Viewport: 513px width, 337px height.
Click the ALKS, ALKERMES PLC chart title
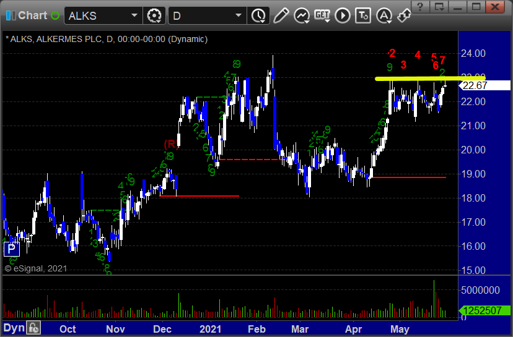click(x=107, y=39)
